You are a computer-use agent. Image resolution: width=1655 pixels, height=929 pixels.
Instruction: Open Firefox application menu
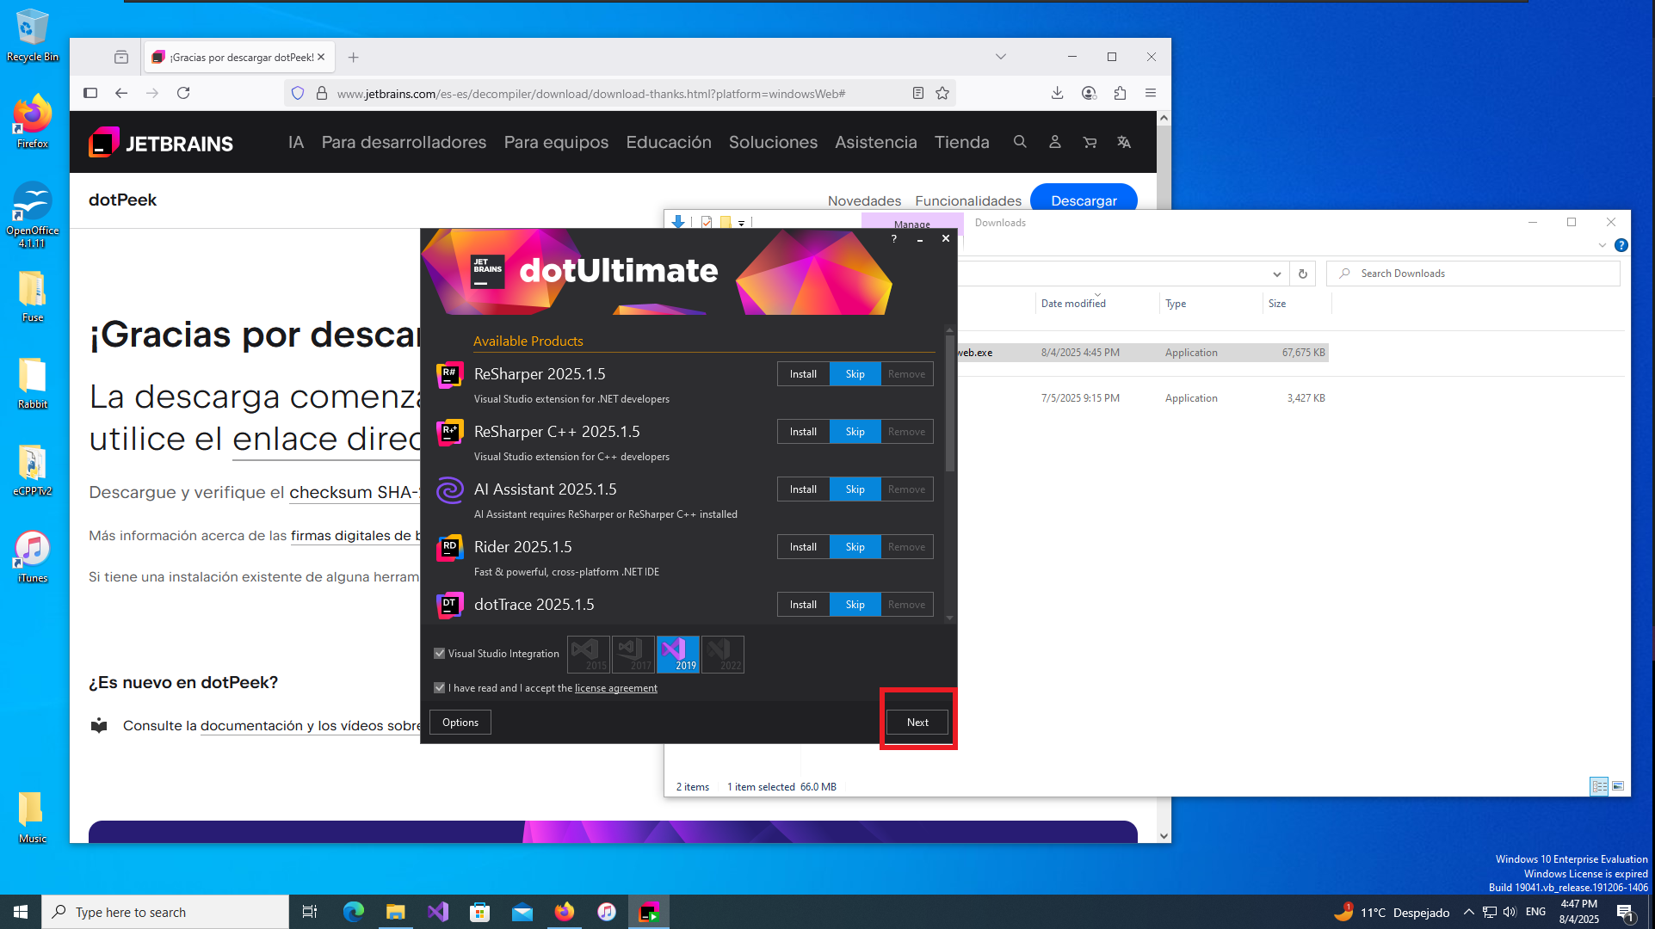(x=1151, y=93)
